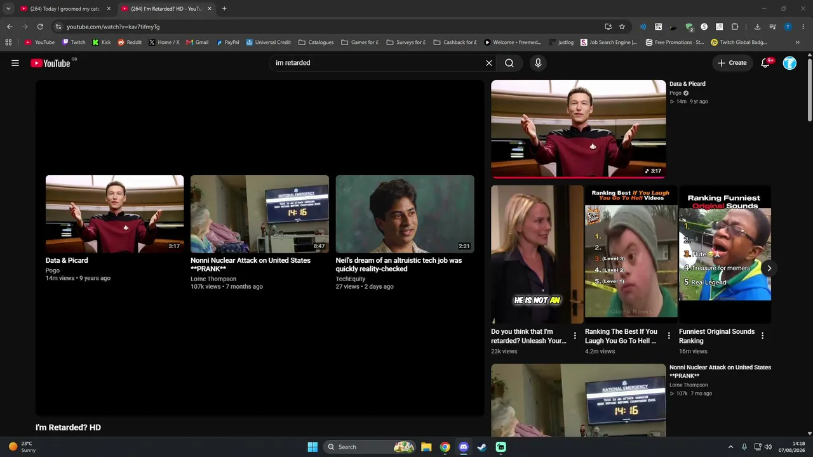
Task: Click the Create button
Action: point(732,63)
